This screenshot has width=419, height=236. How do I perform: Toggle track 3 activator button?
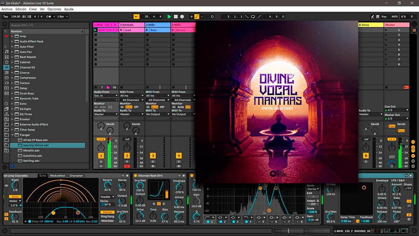click(153, 156)
